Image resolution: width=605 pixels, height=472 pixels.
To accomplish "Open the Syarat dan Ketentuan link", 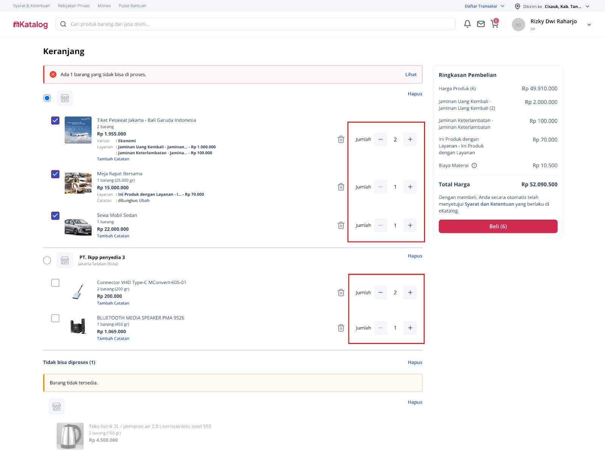I will [x=489, y=204].
